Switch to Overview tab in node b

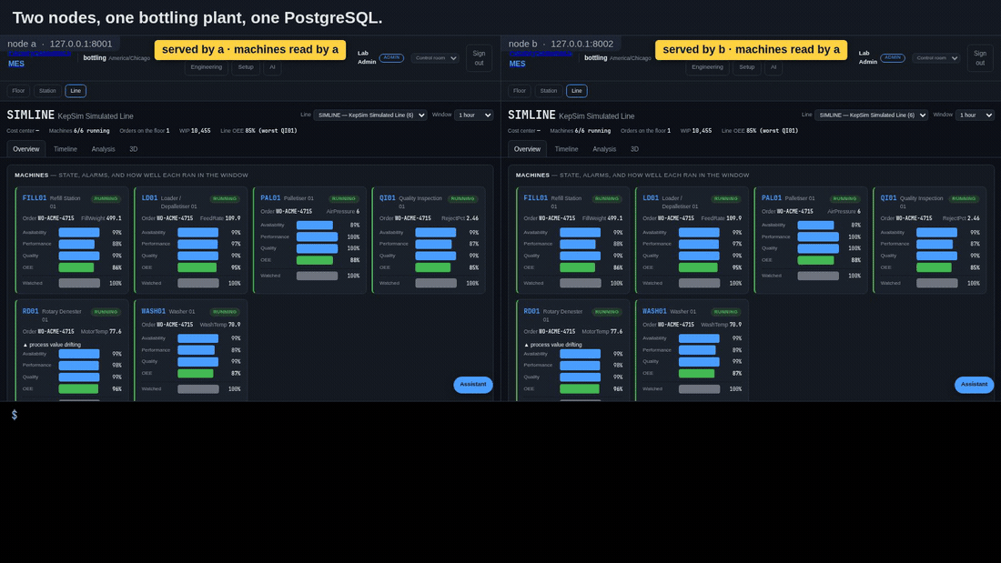[527, 149]
